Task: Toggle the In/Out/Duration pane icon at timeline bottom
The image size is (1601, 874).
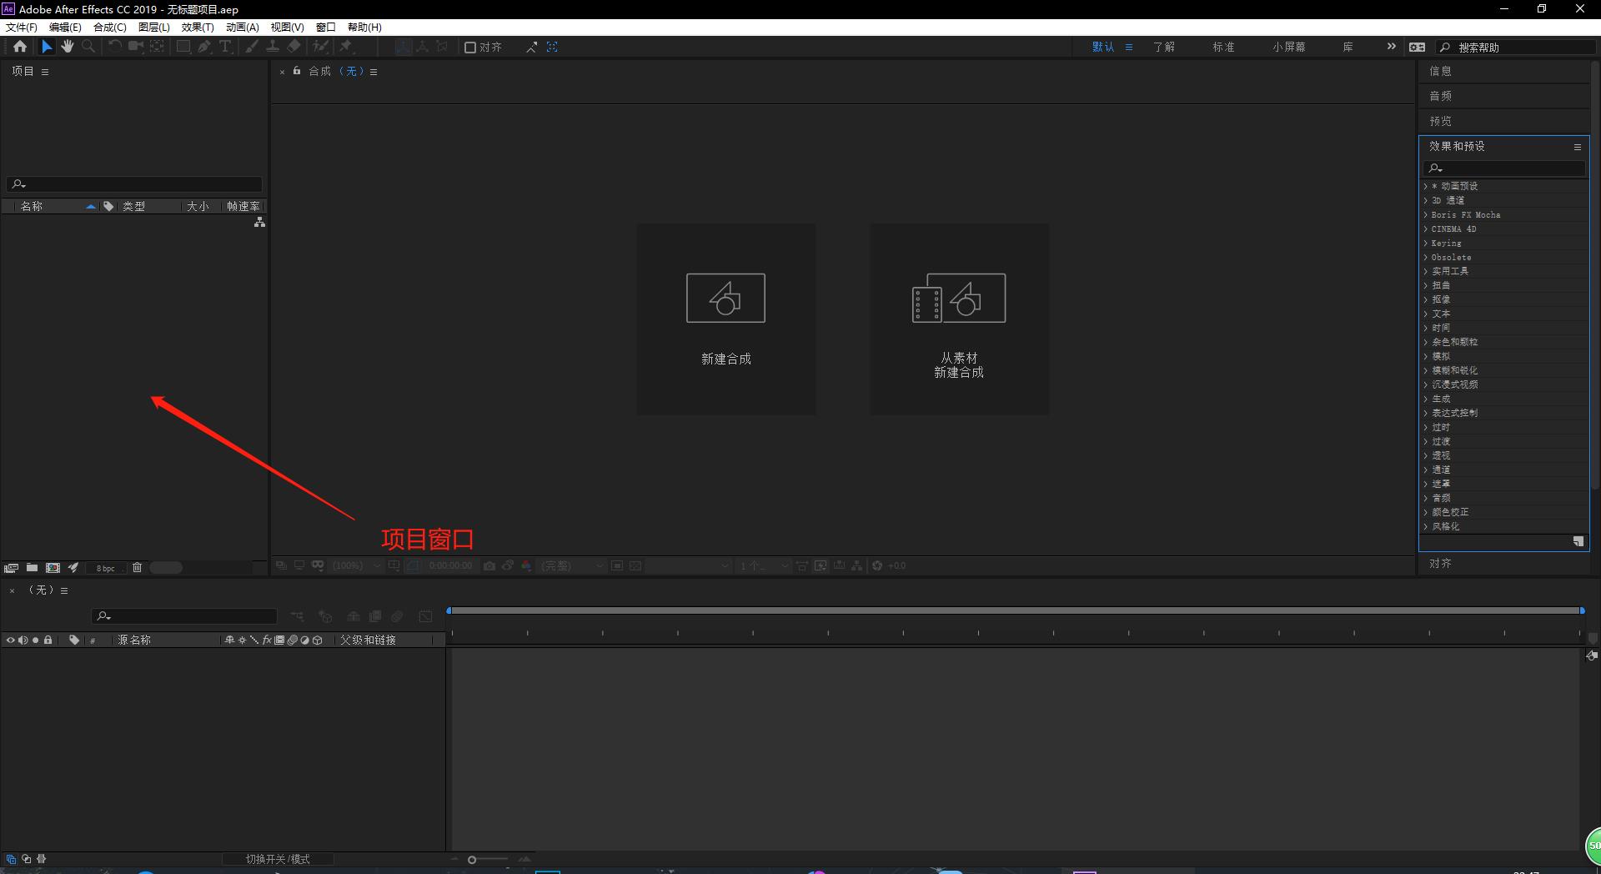Action: coord(42,859)
